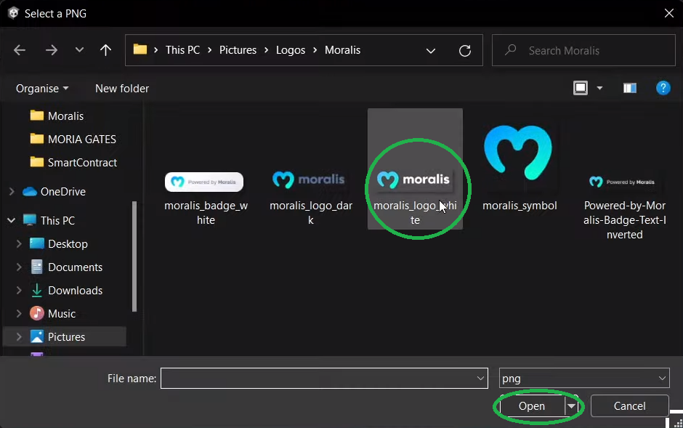Open the Open button's split arrow

(571, 406)
